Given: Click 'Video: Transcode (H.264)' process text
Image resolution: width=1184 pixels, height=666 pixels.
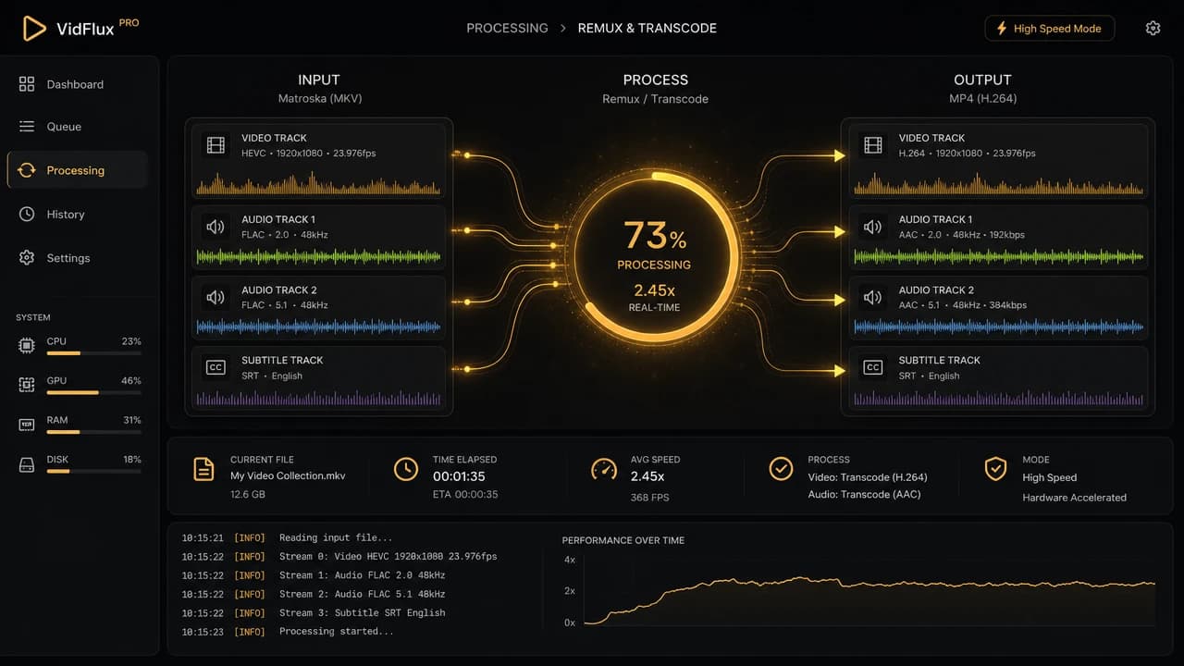Looking at the screenshot, I should coord(868,477).
